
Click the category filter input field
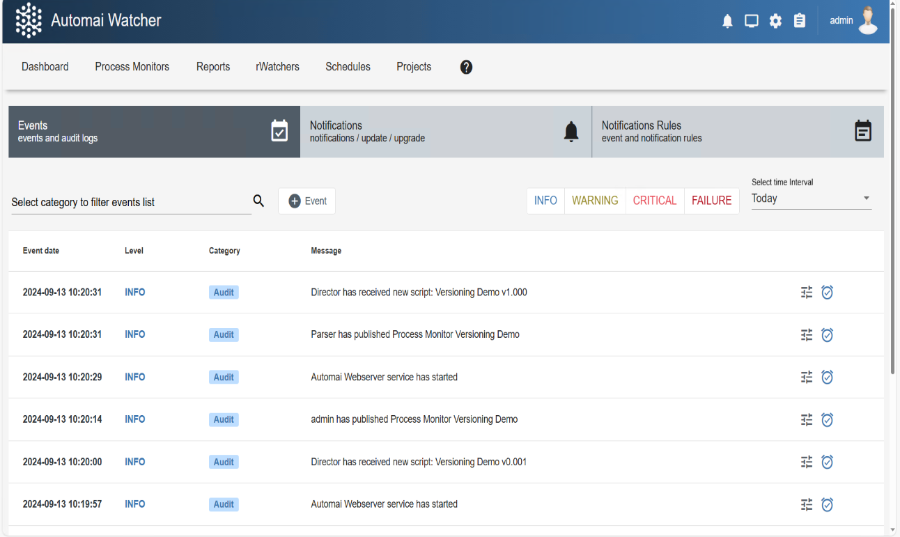tap(131, 202)
